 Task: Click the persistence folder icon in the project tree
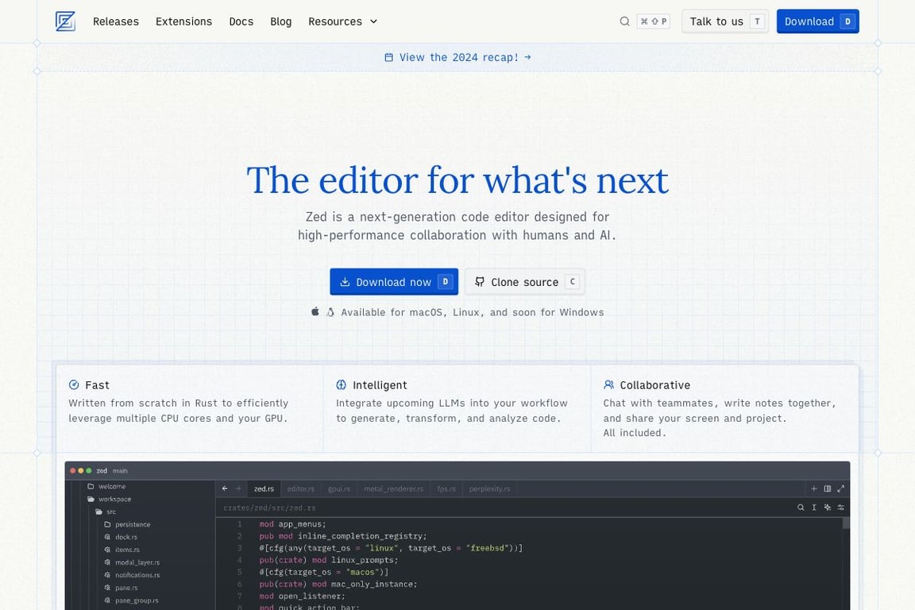107,524
